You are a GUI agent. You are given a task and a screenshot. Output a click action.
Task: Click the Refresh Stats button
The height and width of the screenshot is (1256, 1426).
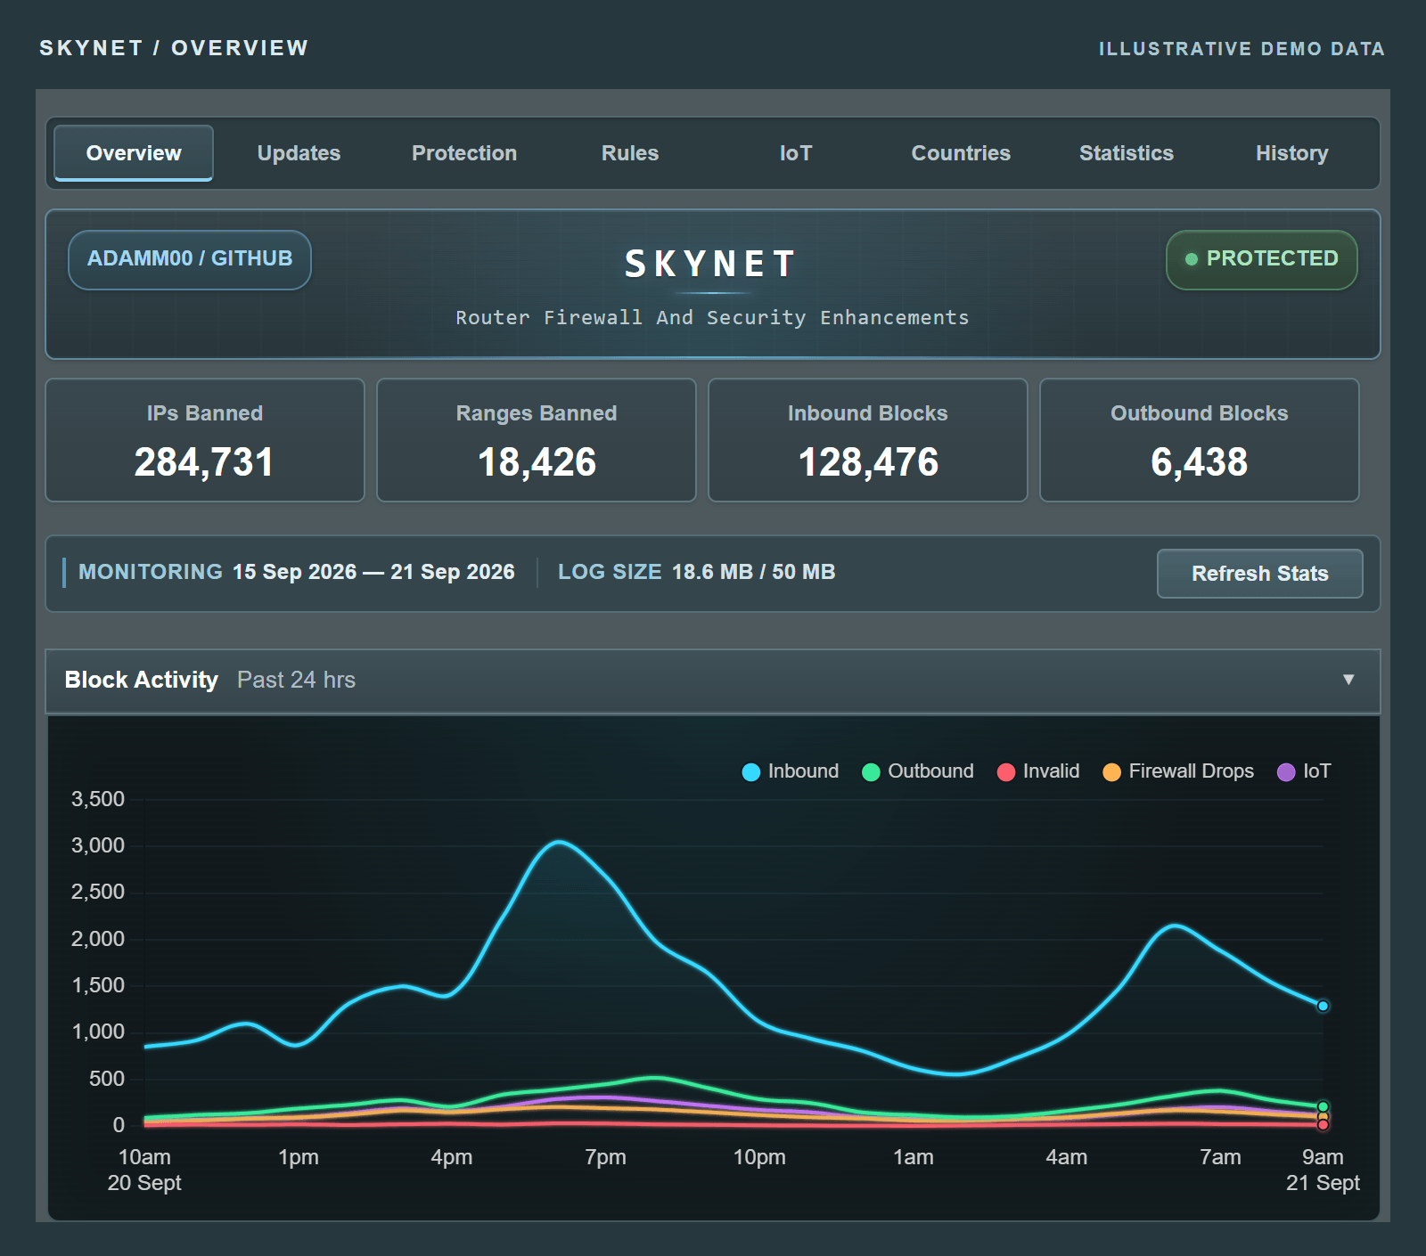tap(1260, 574)
